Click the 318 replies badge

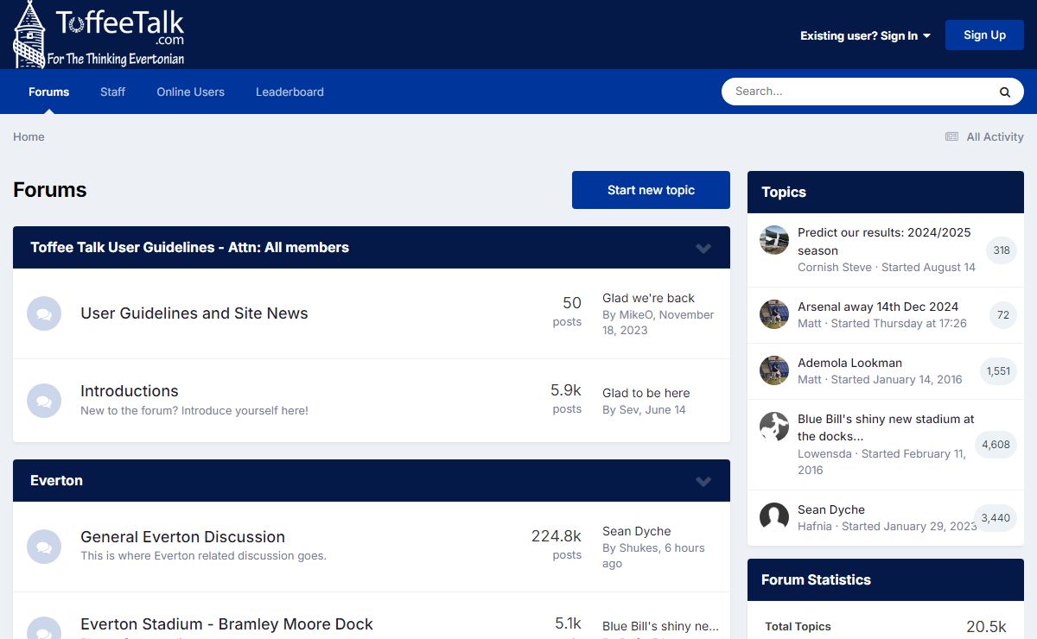point(1002,250)
